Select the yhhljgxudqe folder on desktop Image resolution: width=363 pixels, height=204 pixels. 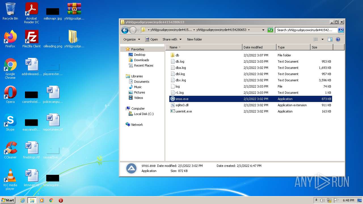(74, 39)
